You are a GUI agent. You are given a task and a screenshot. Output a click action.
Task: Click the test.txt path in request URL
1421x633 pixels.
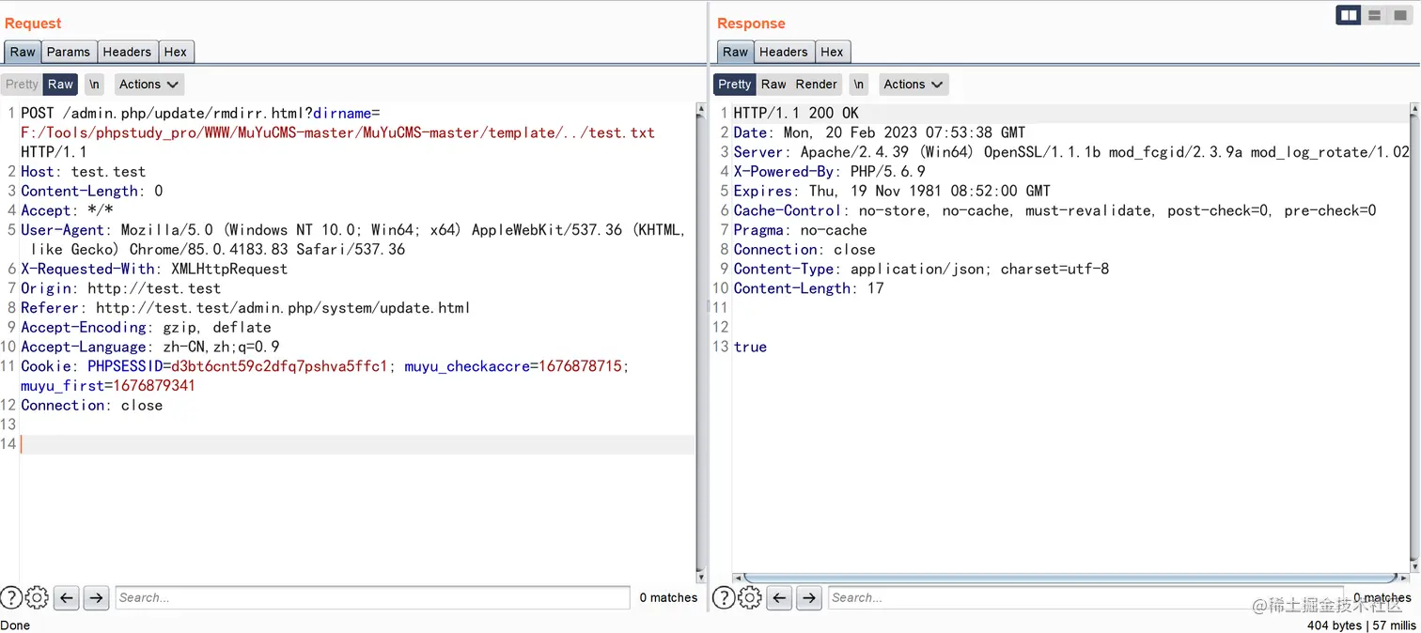pyautogui.click(x=621, y=132)
